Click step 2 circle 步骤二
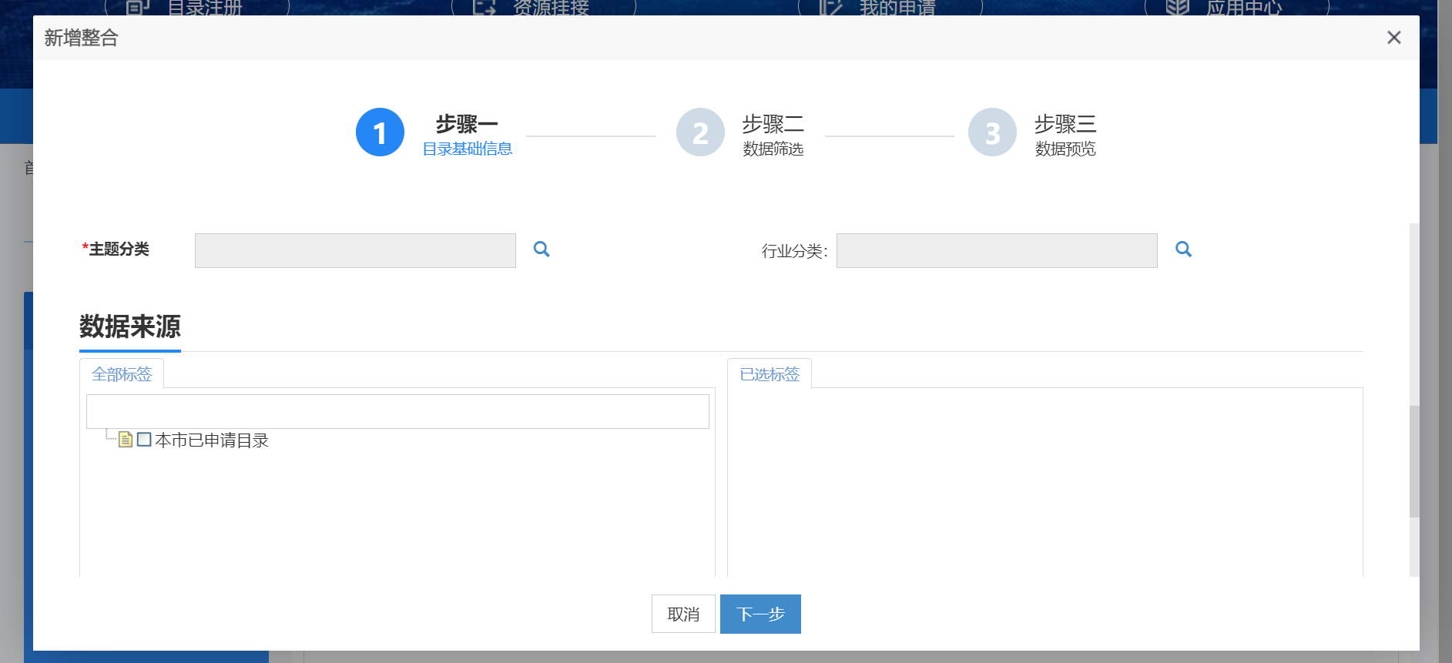The image size is (1452, 663). pyautogui.click(x=700, y=132)
